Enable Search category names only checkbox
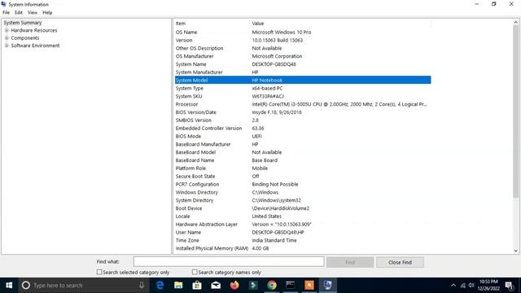This screenshot has width=521, height=293. 195,272
